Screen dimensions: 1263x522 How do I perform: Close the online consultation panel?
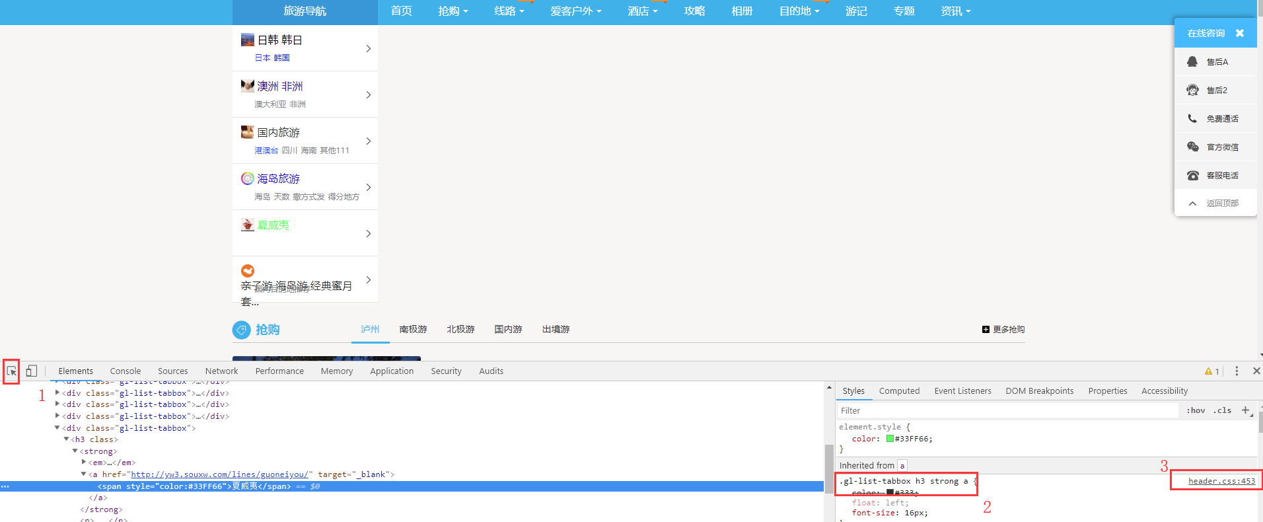click(1240, 33)
